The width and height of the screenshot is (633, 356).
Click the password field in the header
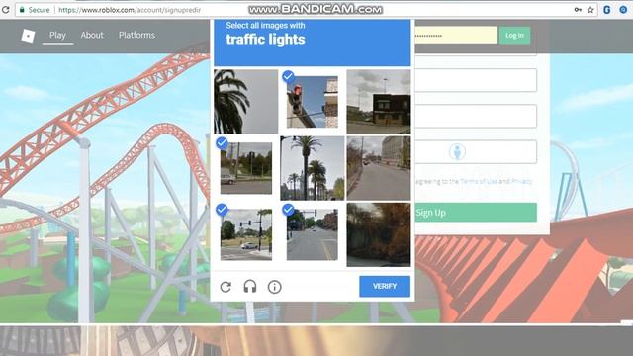[x=456, y=36]
